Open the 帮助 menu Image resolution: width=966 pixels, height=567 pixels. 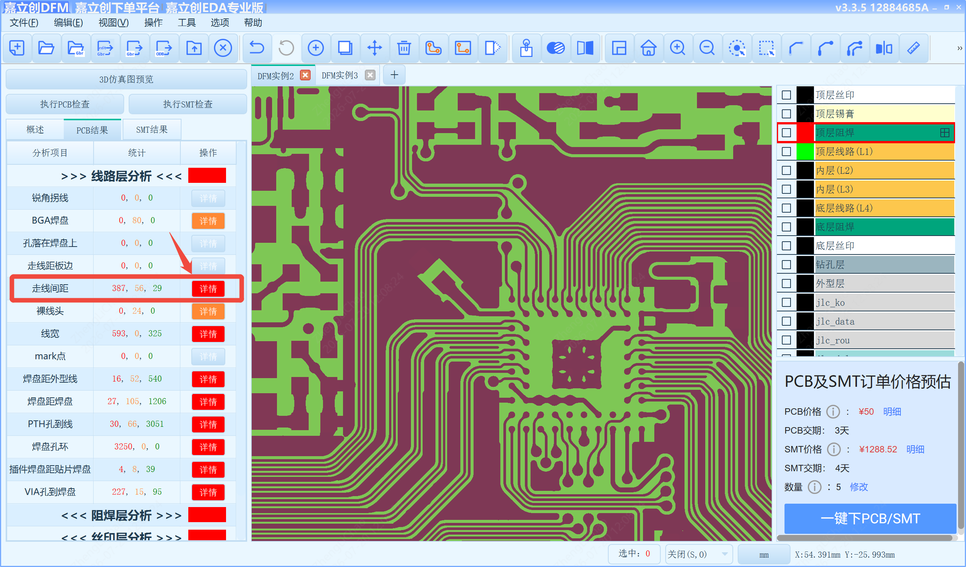pyautogui.click(x=253, y=23)
